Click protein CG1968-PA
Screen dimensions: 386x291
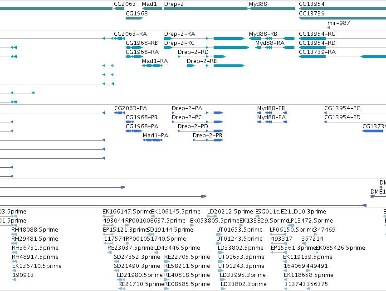(x=142, y=126)
